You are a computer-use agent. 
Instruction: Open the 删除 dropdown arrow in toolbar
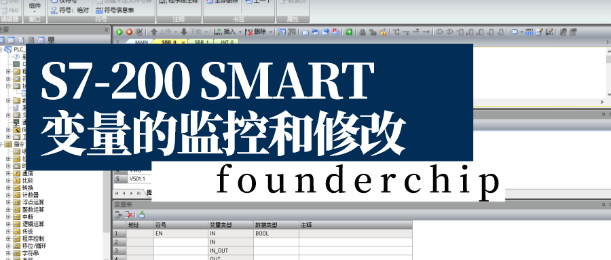point(271,33)
